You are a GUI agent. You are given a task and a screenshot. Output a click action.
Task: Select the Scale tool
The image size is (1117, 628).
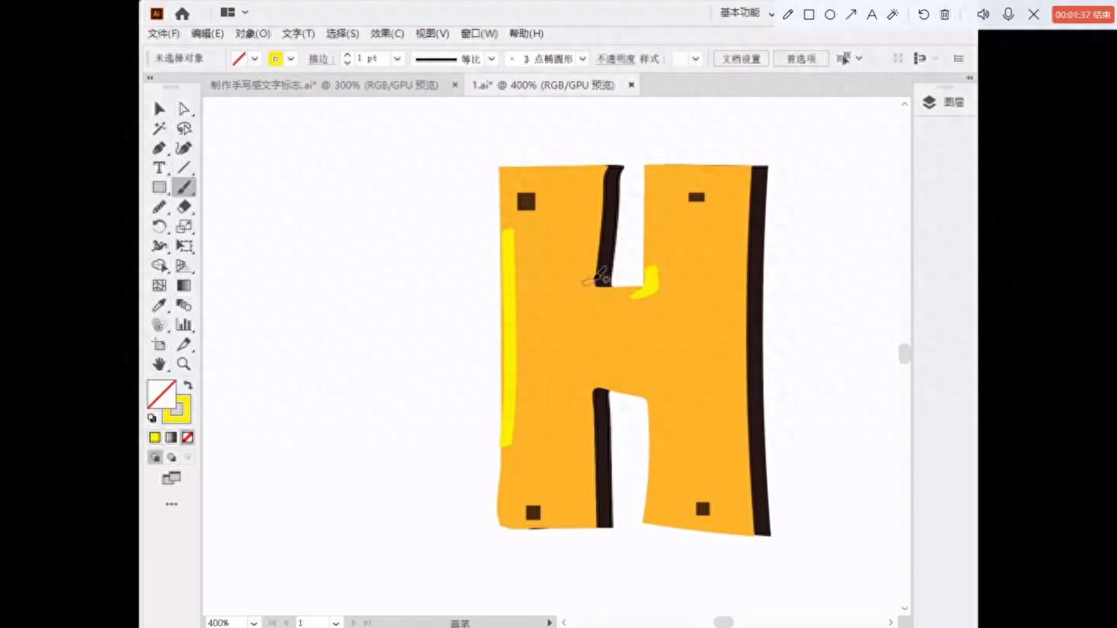coord(184,227)
